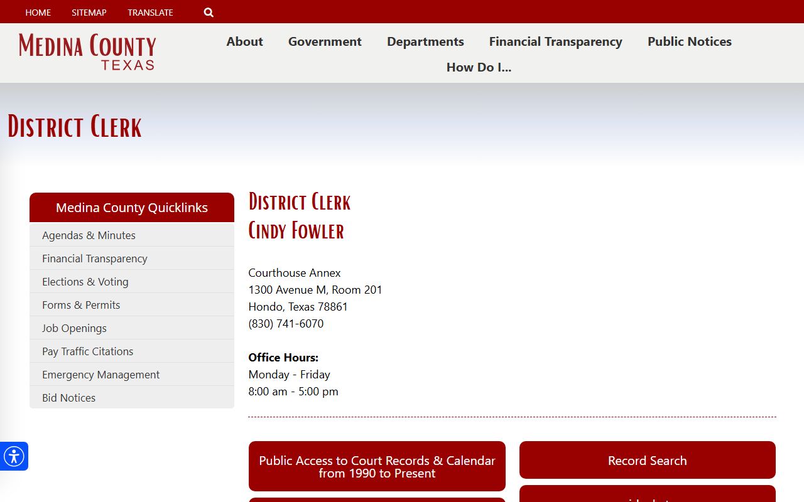The width and height of the screenshot is (804, 502).
Task: Select the Translate option in top bar
Action: tap(150, 13)
